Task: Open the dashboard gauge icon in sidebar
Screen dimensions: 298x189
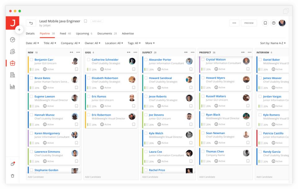Action: (12, 40)
